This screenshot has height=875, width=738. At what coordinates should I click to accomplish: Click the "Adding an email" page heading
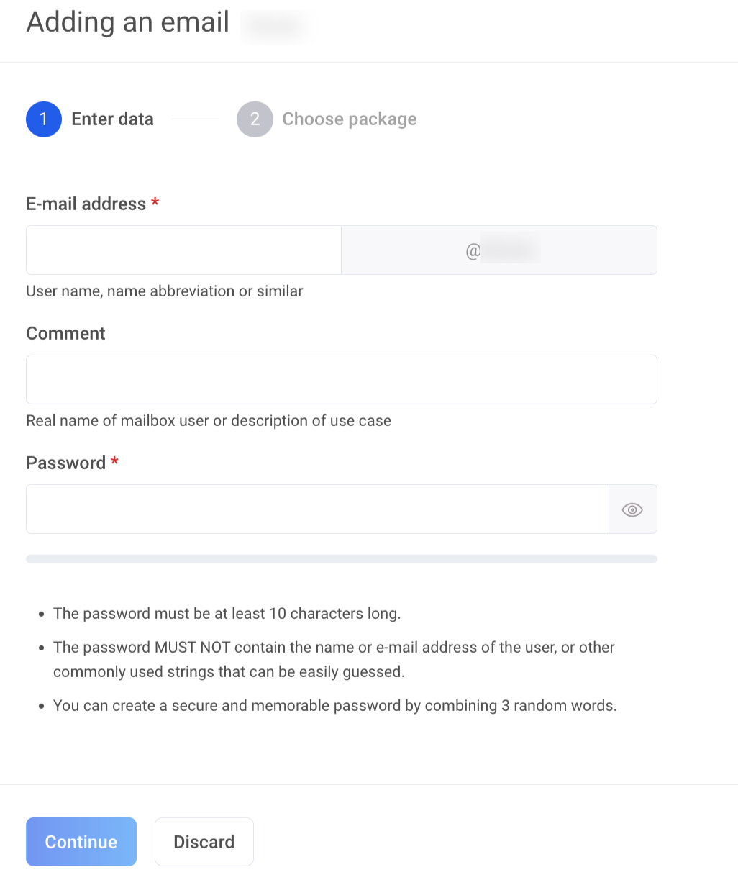(x=128, y=23)
